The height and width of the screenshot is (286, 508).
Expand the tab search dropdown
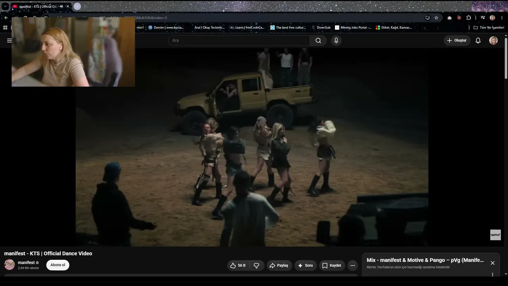tap(5, 6)
